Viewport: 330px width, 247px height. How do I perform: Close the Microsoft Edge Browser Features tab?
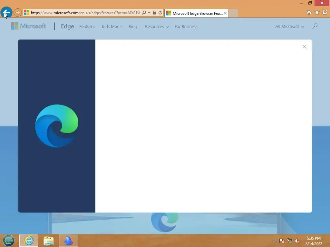click(x=225, y=13)
